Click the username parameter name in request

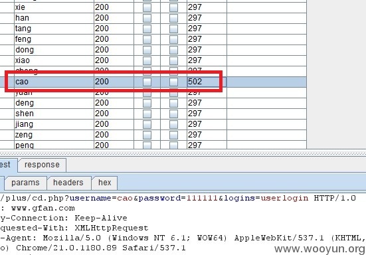click(x=90, y=199)
